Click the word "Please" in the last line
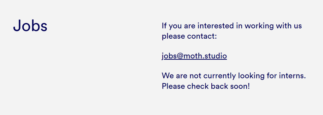 click(x=173, y=86)
